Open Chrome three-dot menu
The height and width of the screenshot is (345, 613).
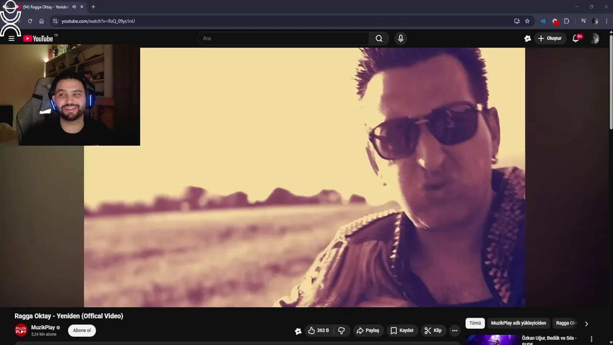606,21
